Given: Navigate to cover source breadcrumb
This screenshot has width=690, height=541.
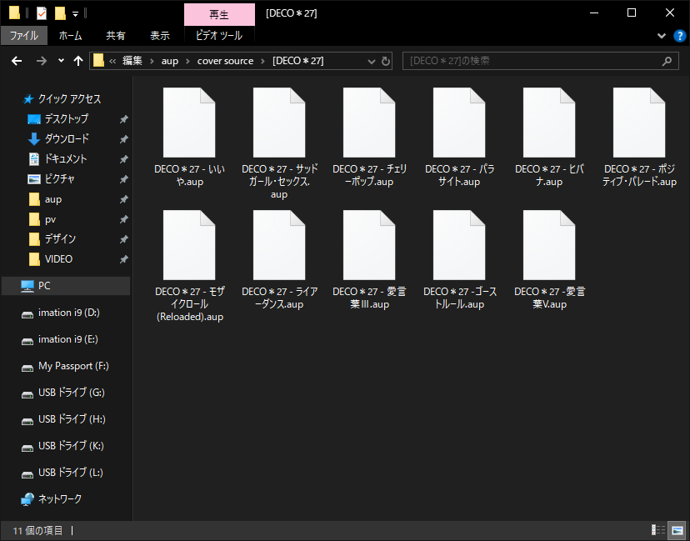Looking at the screenshot, I should pyautogui.click(x=225, y=61).
